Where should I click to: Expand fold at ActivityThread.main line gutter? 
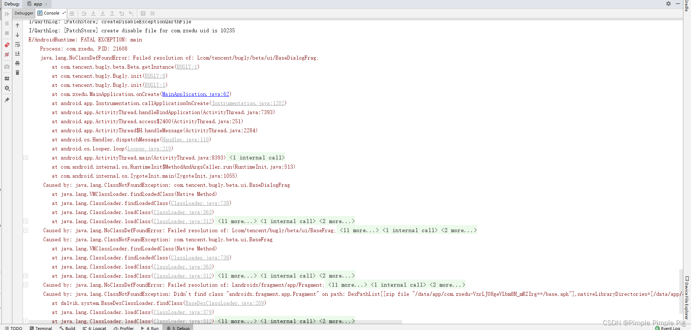tap(26, 157)
